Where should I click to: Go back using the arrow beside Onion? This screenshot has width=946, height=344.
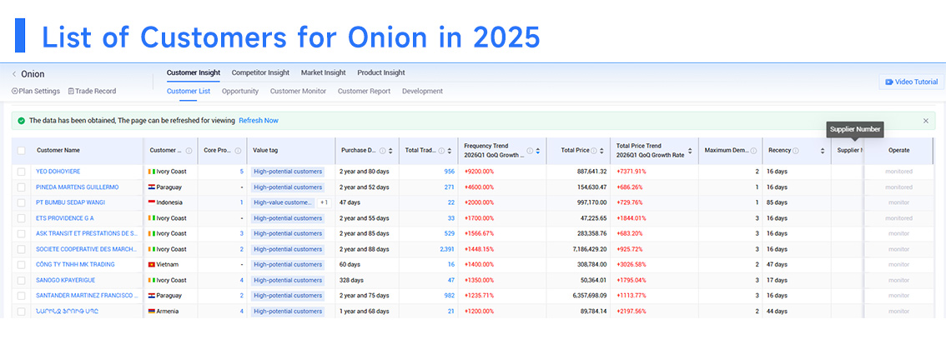click(x=14, y=74)
